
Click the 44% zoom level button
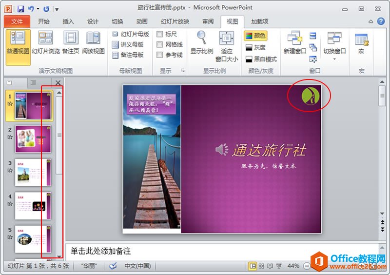tap(293, 266)
